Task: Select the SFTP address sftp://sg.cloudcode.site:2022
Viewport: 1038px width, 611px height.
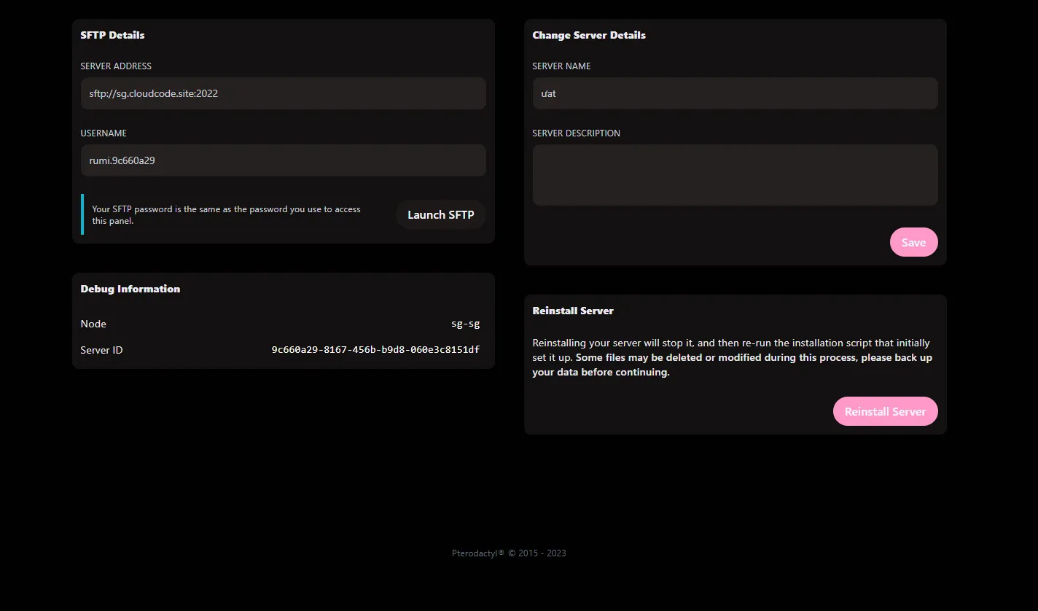Action: point(154,93)
